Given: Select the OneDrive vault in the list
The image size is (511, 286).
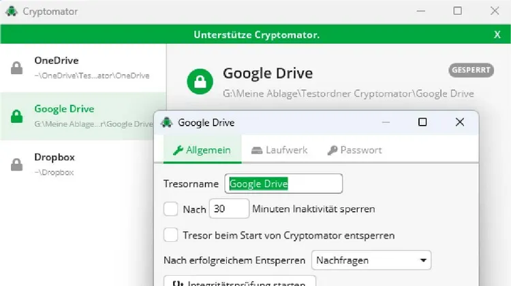Looking at the screenshot, I should (x=83, y=68).
